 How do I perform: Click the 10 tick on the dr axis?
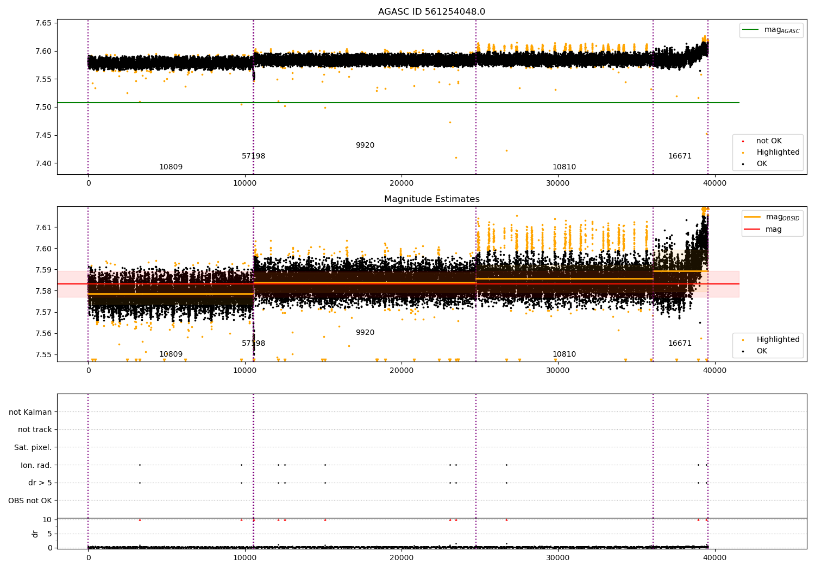click(x=47, y=520)
